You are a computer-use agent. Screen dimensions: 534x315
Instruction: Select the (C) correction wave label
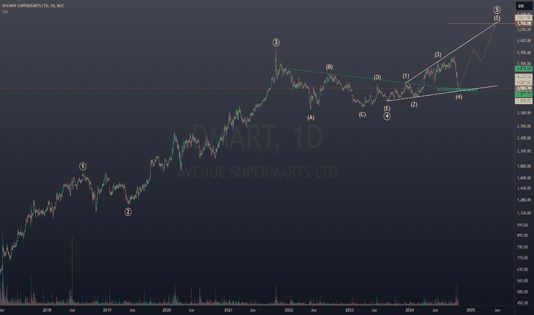pyautogui.click(x=362, y=115)
